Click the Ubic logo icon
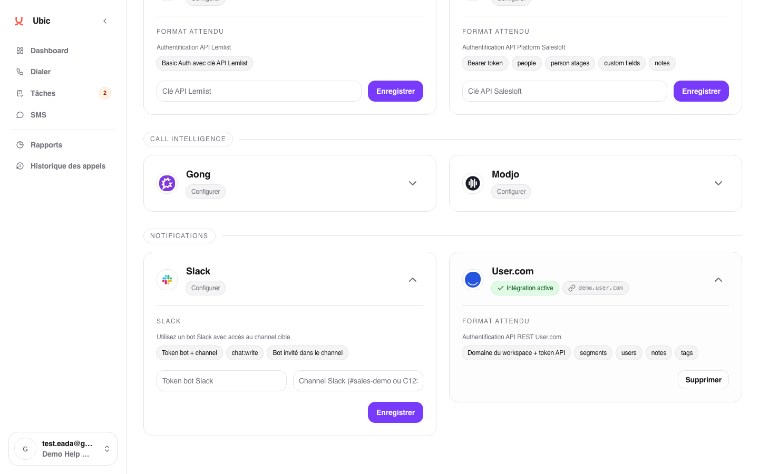 (x=19, y=21)
